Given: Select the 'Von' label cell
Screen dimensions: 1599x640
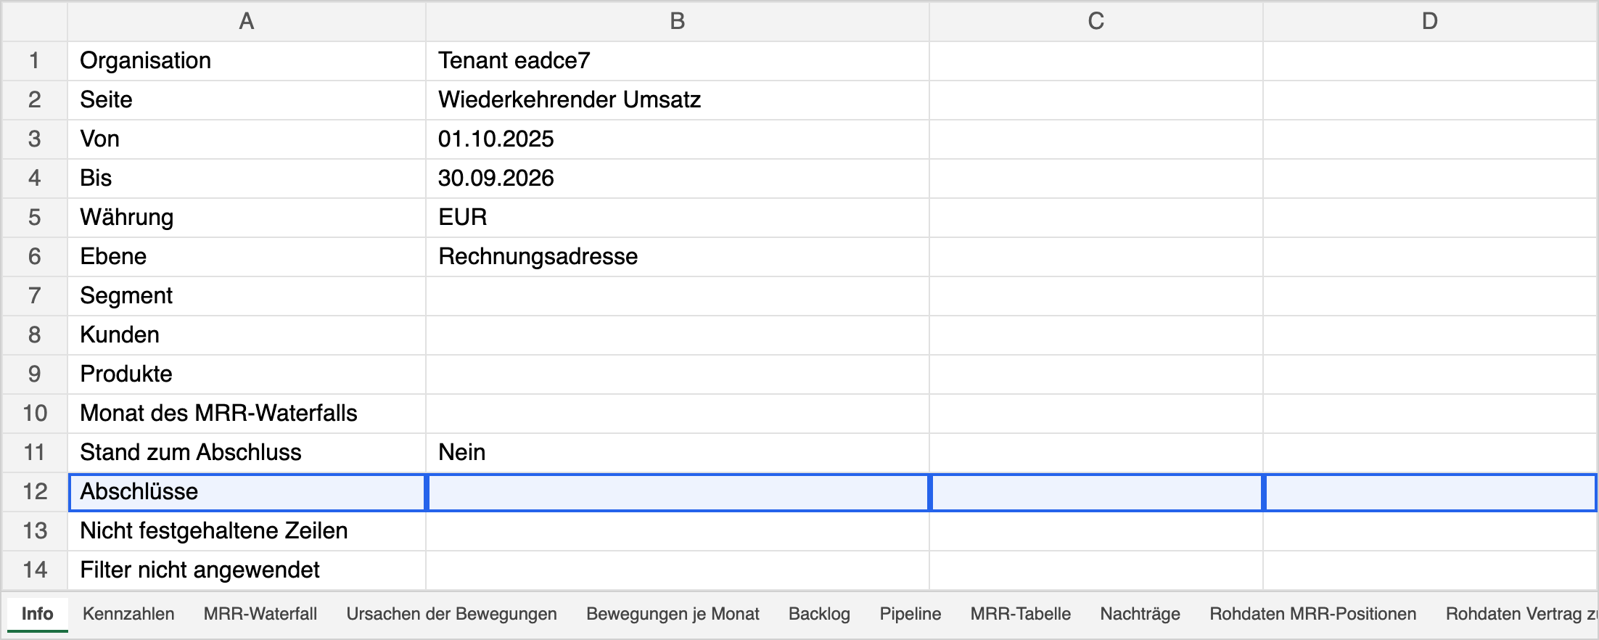Looking at the screenshot, I should (247, 139).
